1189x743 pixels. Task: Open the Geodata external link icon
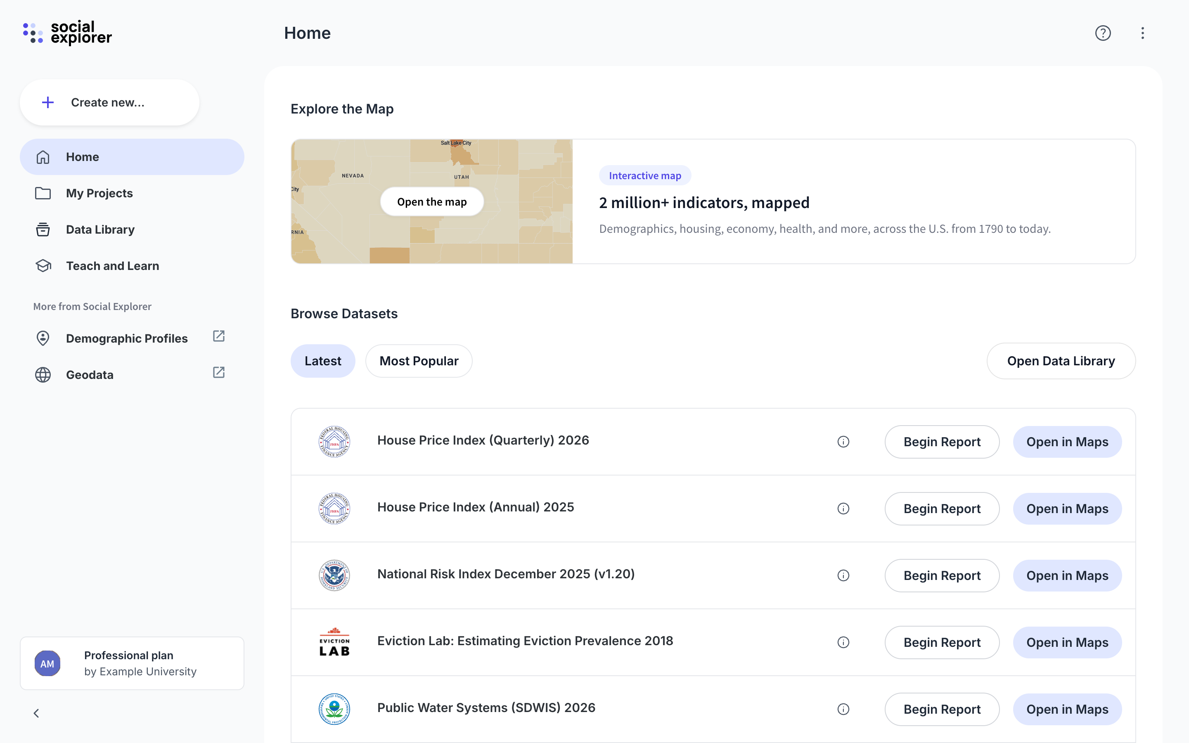[x=219, y=372]
